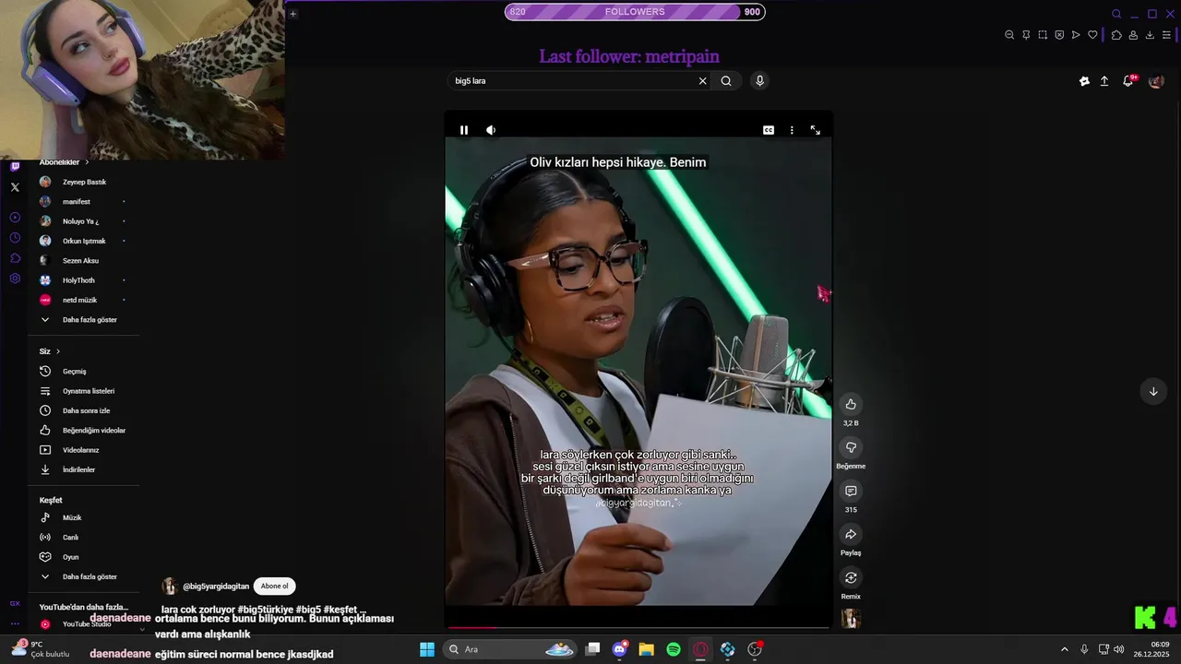Take a snapshot with the selection icon
Image resolution: width=1181 pixels, height=664 pixels.
tap(1043, 35)
